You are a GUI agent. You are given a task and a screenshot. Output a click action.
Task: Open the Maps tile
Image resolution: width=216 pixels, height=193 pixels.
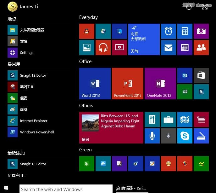point(185,120)
